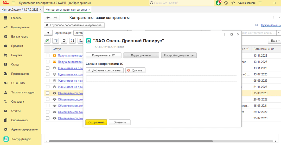This screenshot has height=145, width=281.
Task: Open the main hamburger menu next to 1C logo
Action: coord(13,3)
